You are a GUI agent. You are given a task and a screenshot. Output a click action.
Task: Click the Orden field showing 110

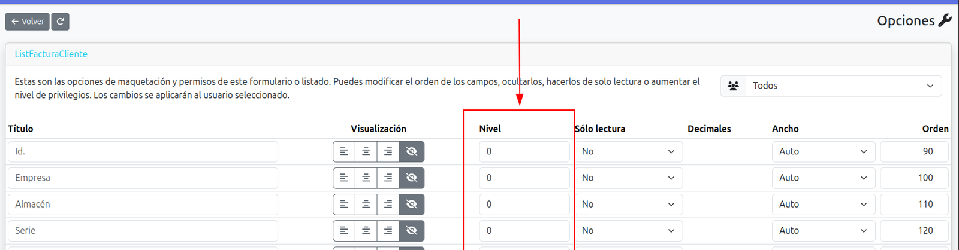point(915,204)
